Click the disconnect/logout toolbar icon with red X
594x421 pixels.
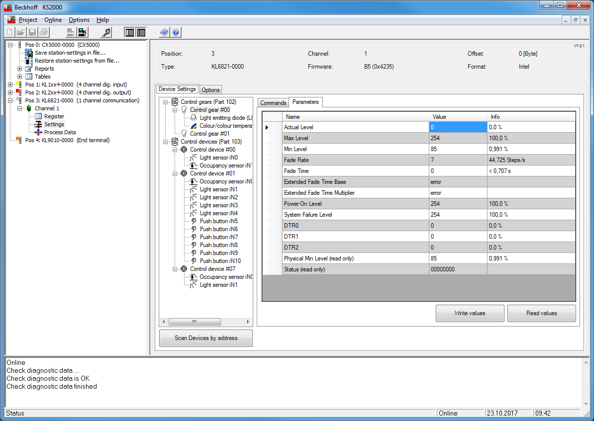point(83,32)
